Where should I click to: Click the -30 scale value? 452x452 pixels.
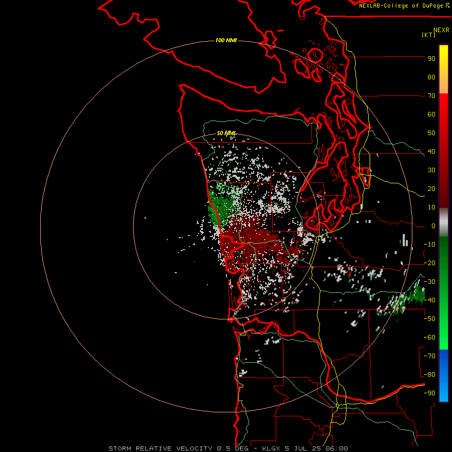tap(429, 282)
